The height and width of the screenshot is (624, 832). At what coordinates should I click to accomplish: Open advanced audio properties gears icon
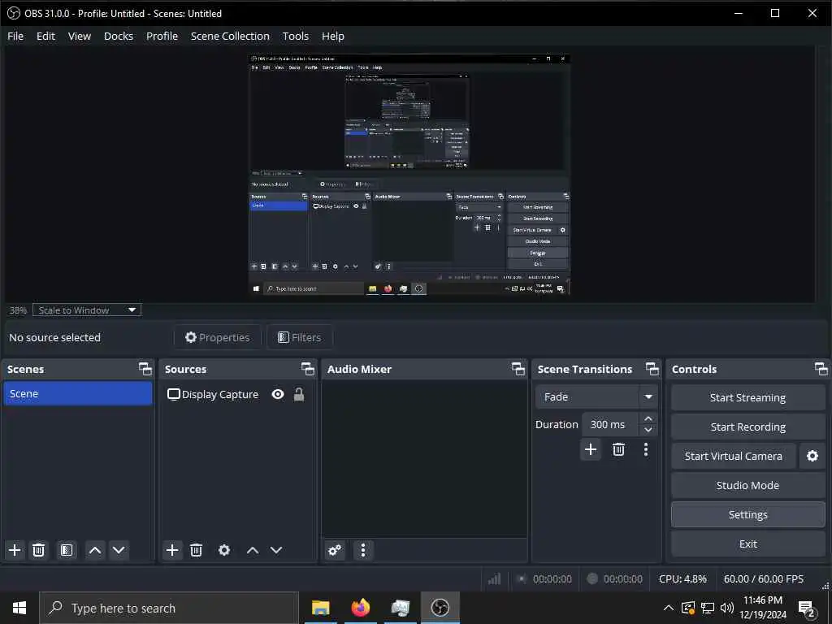click(x=335, y=550)
